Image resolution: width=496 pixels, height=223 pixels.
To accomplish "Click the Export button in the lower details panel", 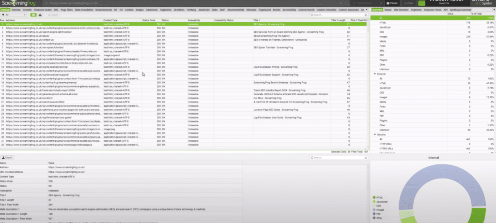I will point(7,157).
